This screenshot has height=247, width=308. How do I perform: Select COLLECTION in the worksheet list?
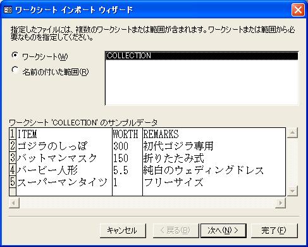point(202,56)
